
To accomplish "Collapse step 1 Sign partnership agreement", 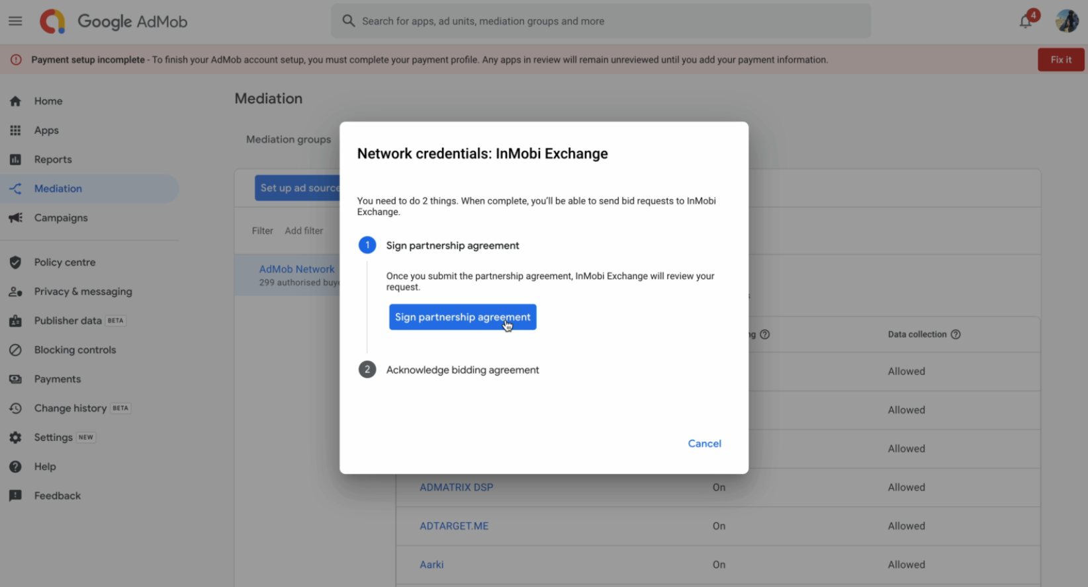I will pyautogui.click(x=452, y=246).
